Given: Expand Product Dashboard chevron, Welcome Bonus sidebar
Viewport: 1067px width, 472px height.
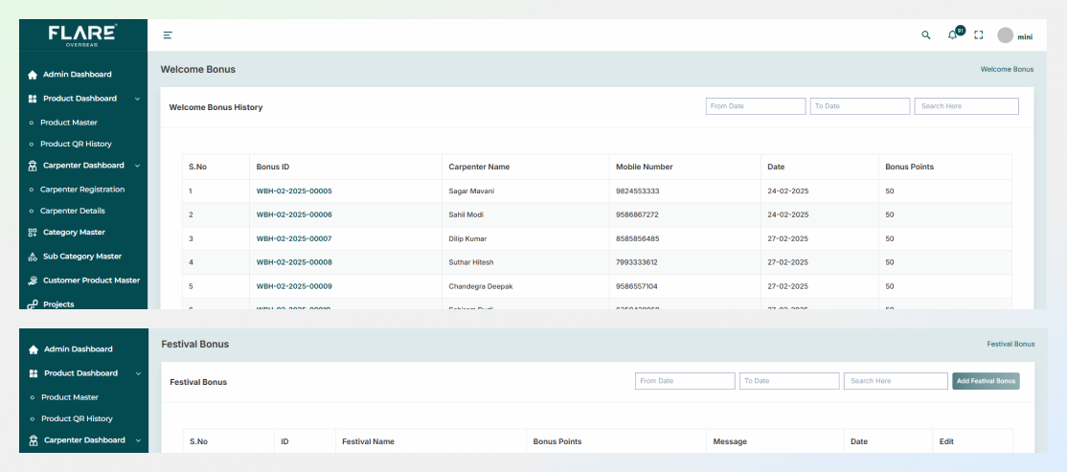Looking at the screenshot, I should pos(138,99).
